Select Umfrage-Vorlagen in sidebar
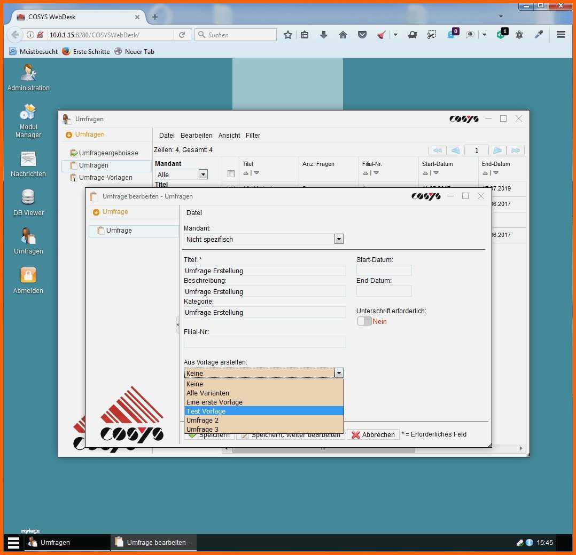The image size is (576, 555). point(102,178)
